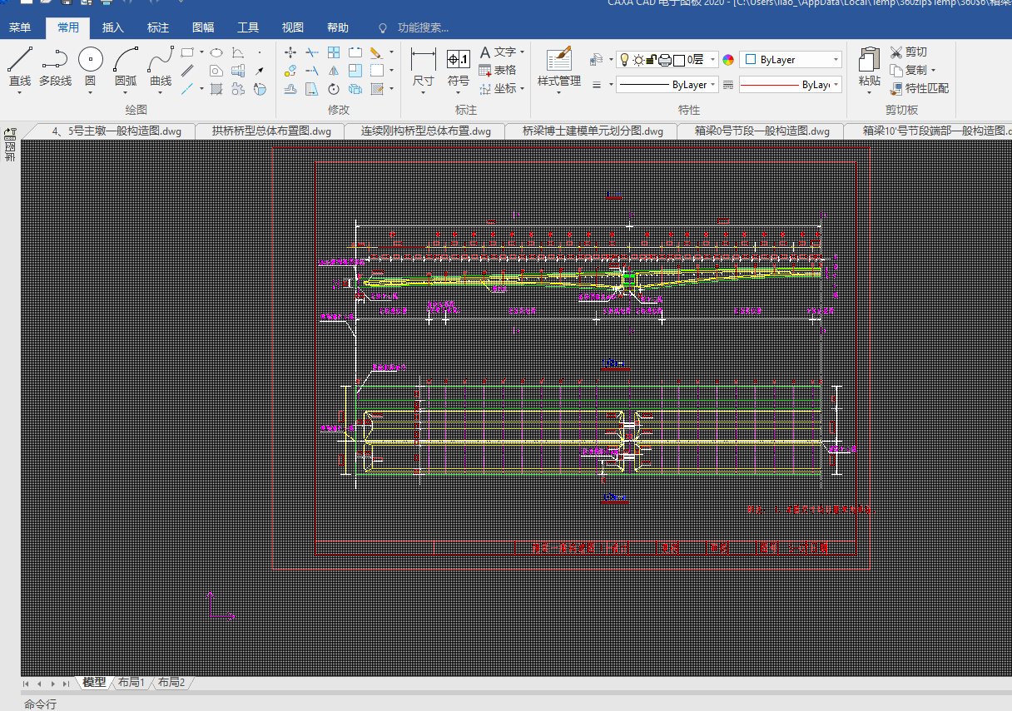The height and width of the screenshot is (711, 1012).
Task: Expand the 尺寸 dropdown arrow
Action: [x=424, y=93]
